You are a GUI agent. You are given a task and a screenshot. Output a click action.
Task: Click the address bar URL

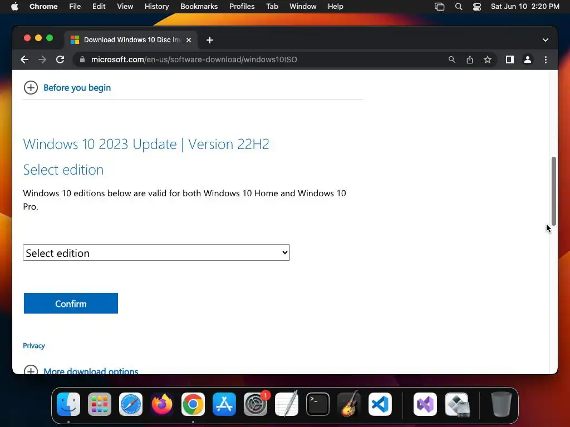tap(194, 59)
